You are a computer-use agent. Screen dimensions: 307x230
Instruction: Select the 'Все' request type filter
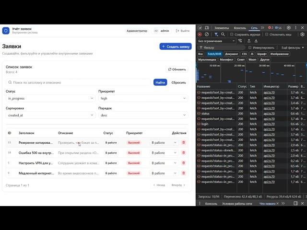(201, 54)
